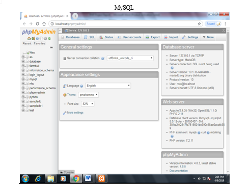249x191 pixels.
Task: Toggle the link with main panel icon
Action: pos(51,47)
